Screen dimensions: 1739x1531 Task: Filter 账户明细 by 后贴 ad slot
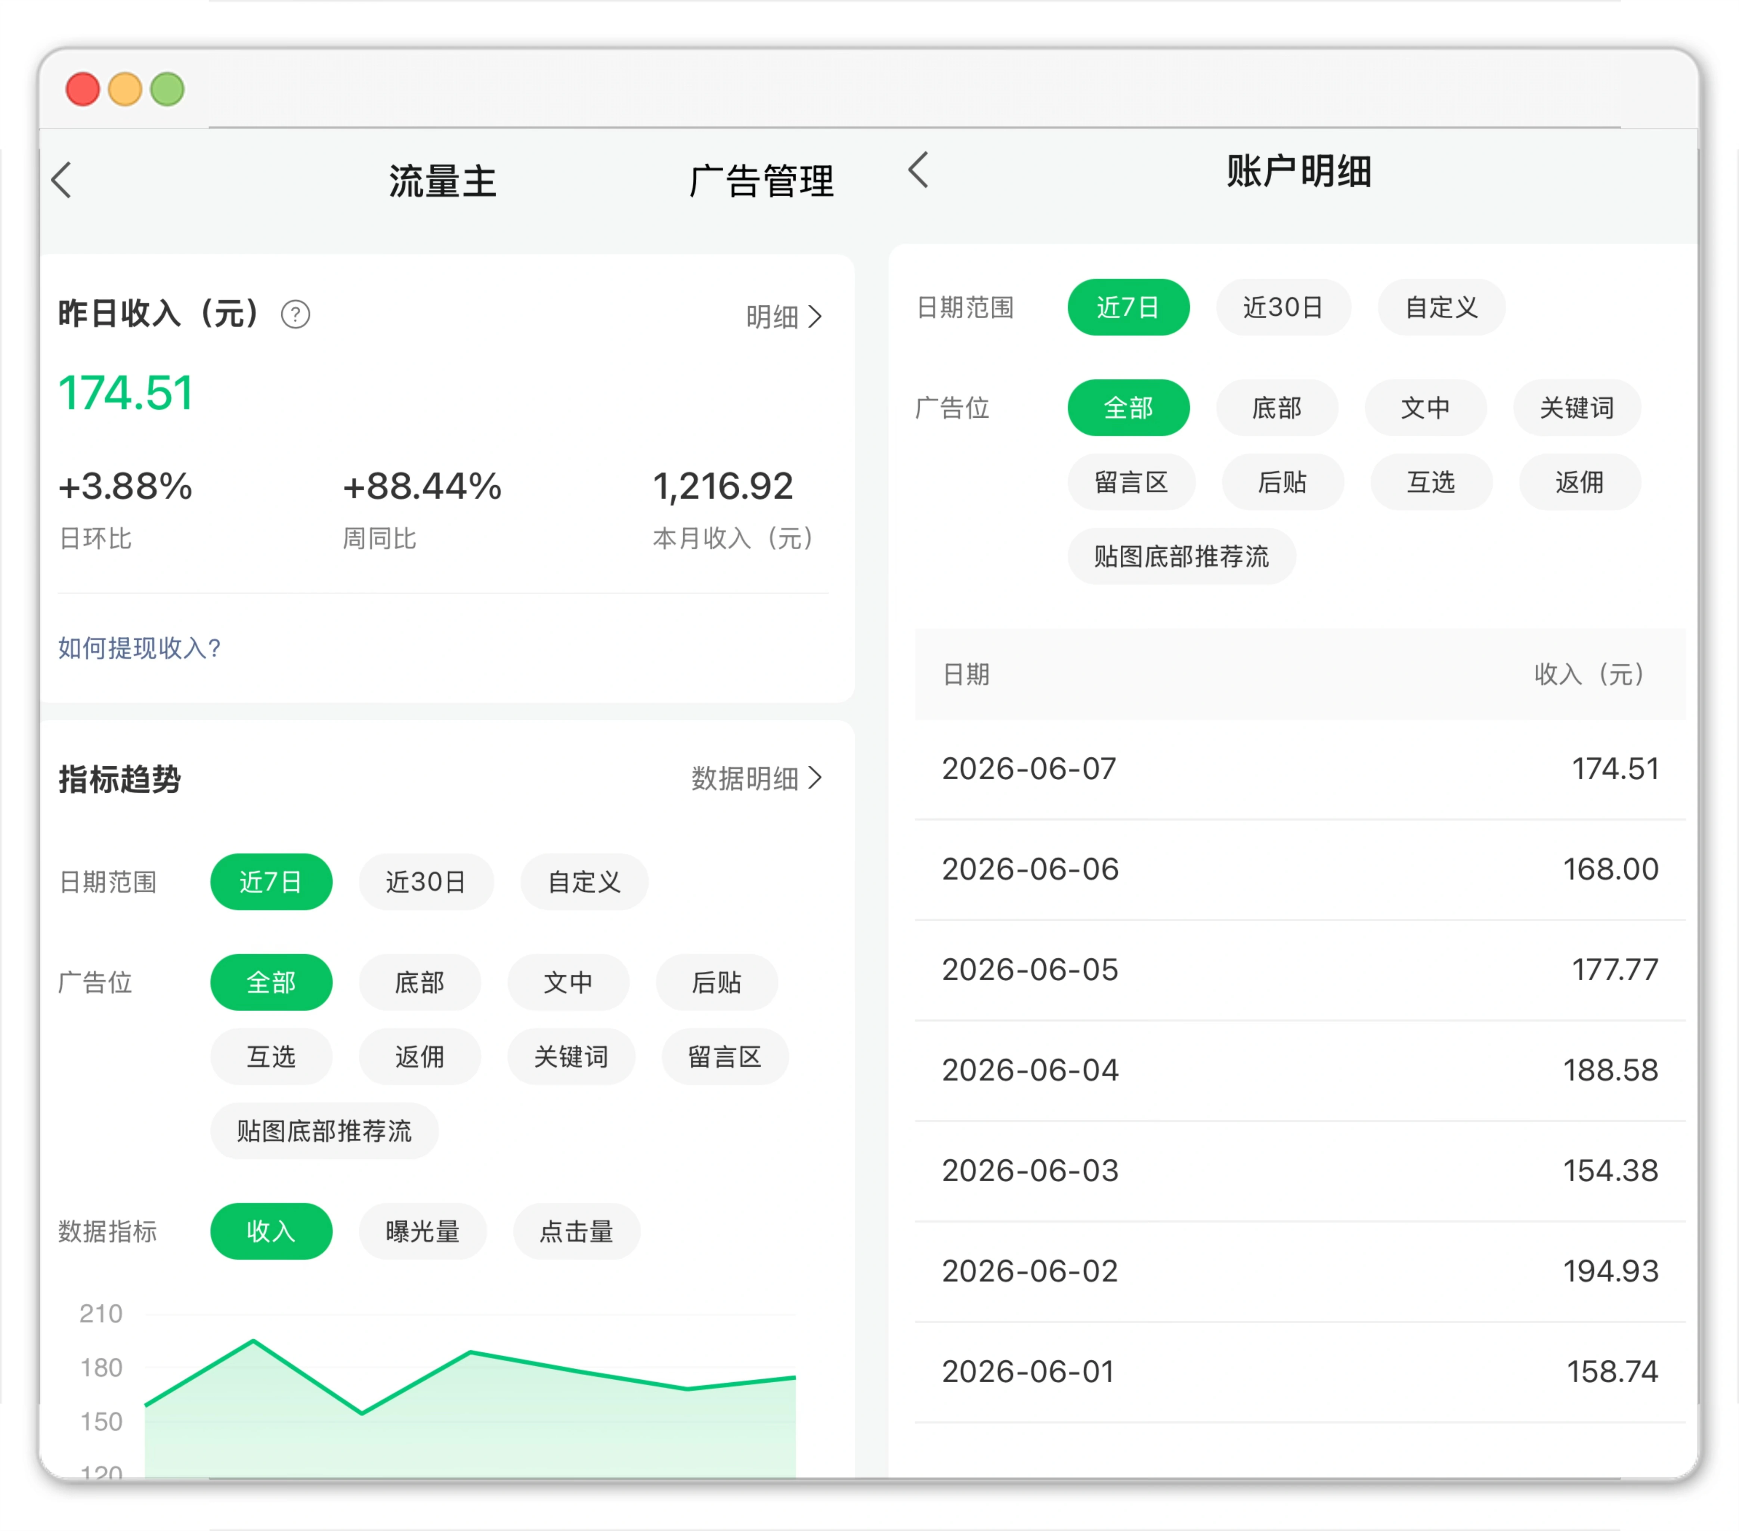(1283, 483)
